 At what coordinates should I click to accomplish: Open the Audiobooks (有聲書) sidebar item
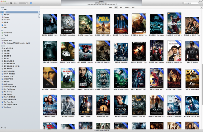click(20, 22)
